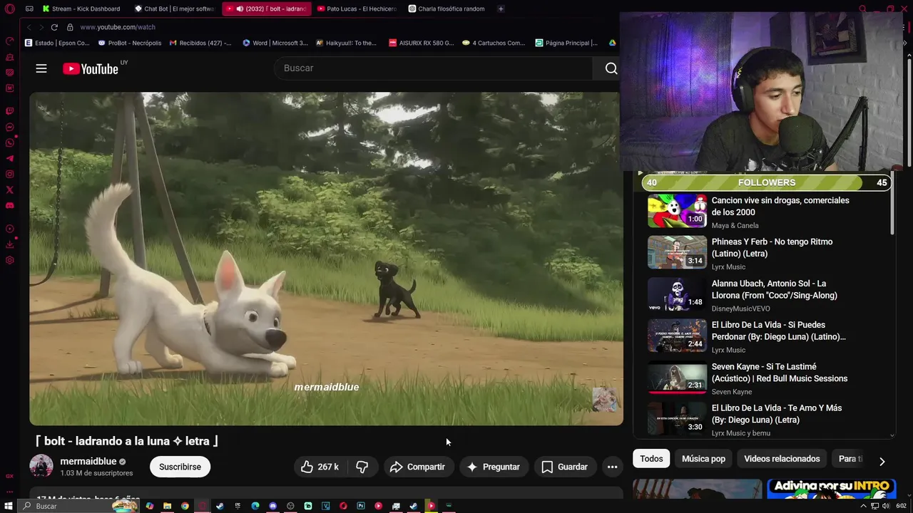Viewport: 913px width, 513px height.
Task: Select the Videos relacionados filter chip
Action: (x=782, y=459)
